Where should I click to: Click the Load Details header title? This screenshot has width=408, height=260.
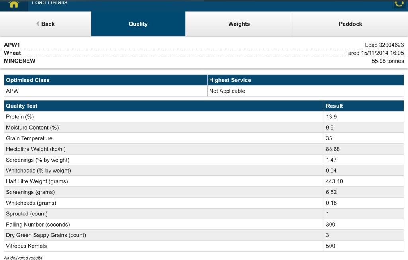click(x=49, y=3)
